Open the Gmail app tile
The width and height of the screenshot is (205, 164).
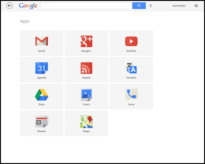click(x=41, y=43)
